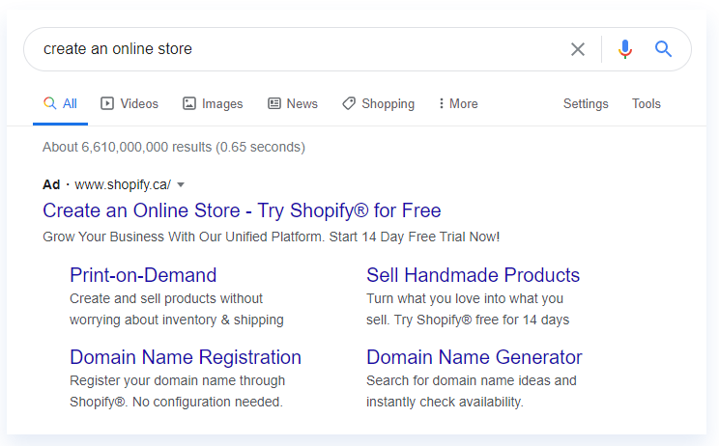
Task: Click the bold Ad label
Action: [x=51, y=184]
